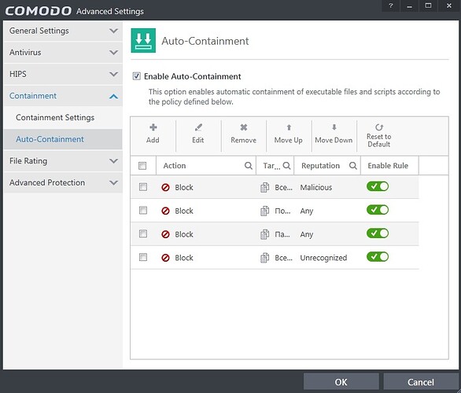Click the Action column search icon

click(x=249, y=166)
